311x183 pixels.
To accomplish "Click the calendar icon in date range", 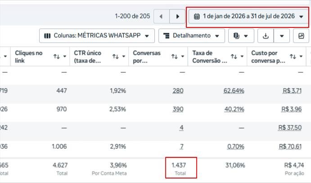I will (x=197, y=17).
